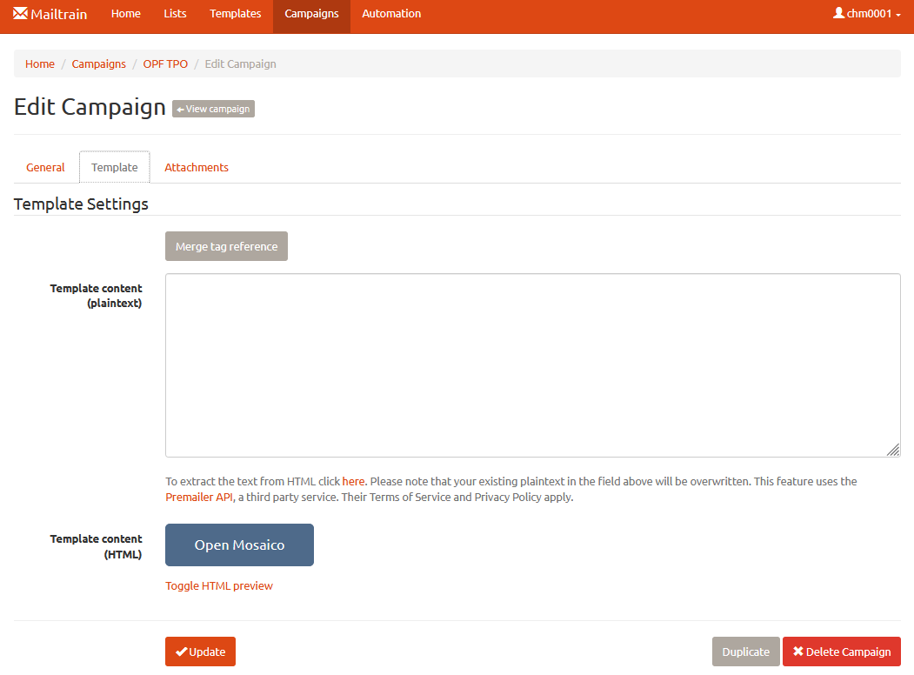
Task: Click Toggle HTML preview link
Action: pos(219,585)
